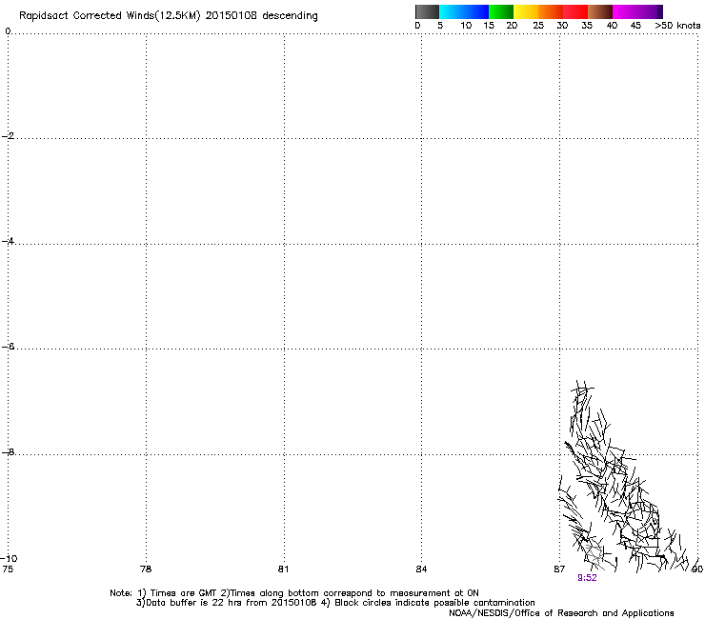The height and width of the screenshot is (619, 705).
Task: Click the '40' legend scale label
Action: coord(612,26)
